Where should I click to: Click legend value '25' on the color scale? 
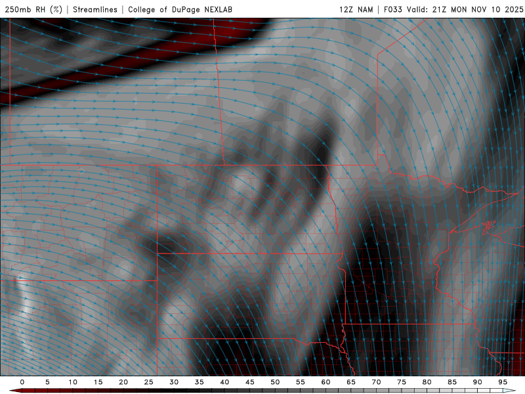point(149,382)
